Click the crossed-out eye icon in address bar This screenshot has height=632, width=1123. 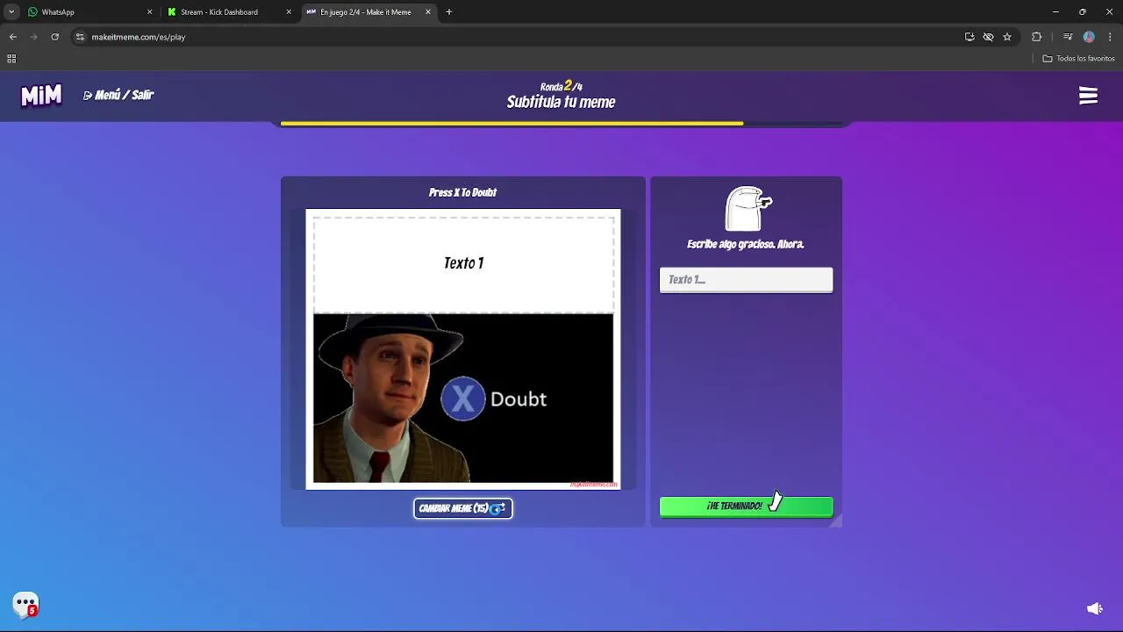988,37
